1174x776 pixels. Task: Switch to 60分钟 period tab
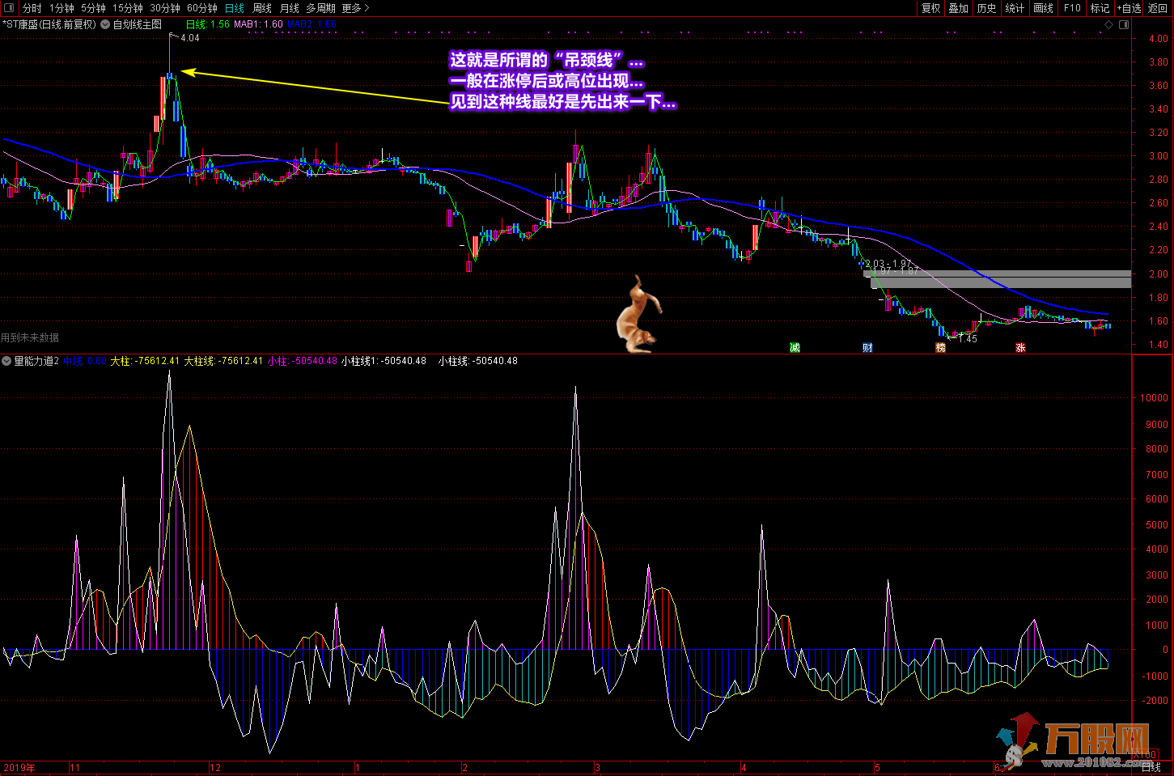click(202, 8)
